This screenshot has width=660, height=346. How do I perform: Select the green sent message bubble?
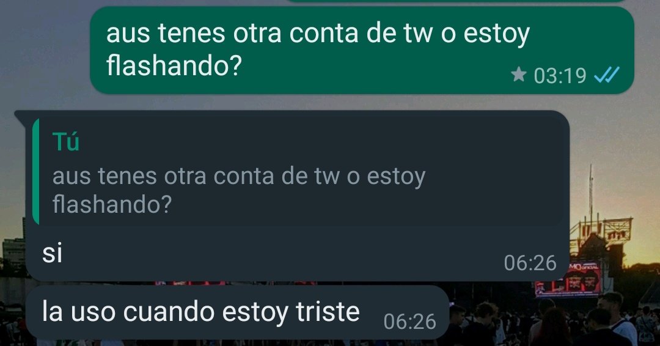tap(362, 50)
